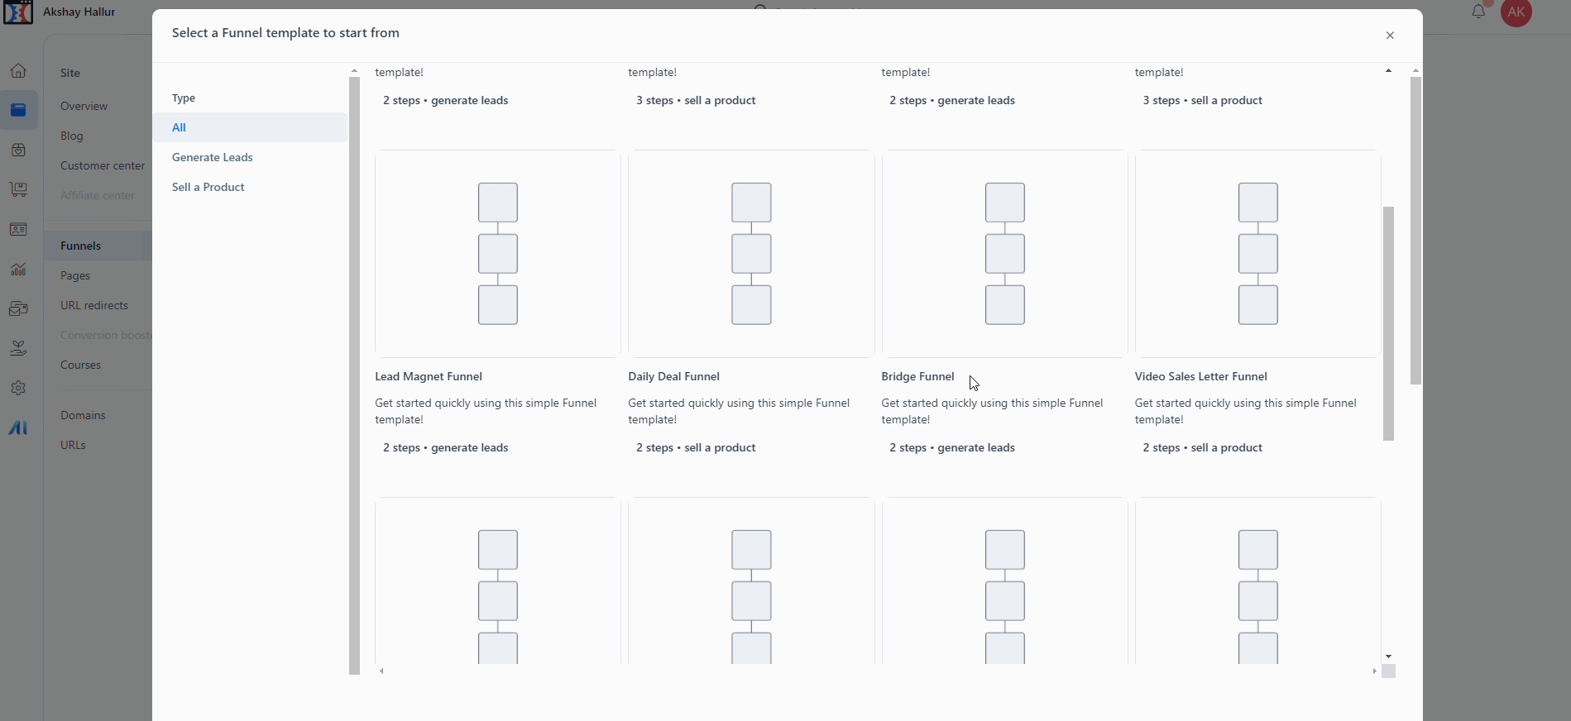Choose the Lead Magnet Funnel template thumbnail
Viewport: 1571px width, 721px height.
pos(497,254)
